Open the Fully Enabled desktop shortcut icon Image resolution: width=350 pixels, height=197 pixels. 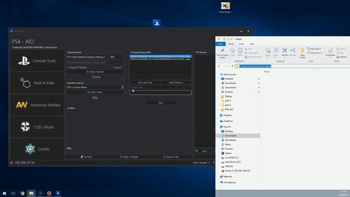[225, 7]
